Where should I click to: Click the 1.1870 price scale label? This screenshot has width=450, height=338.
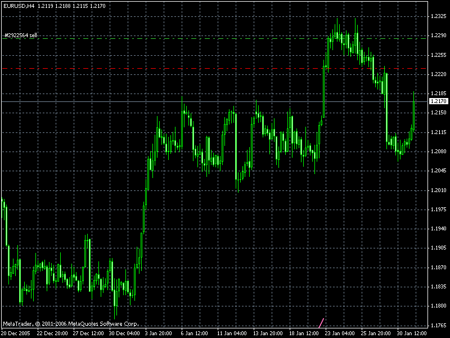click(x=439, y=268)
